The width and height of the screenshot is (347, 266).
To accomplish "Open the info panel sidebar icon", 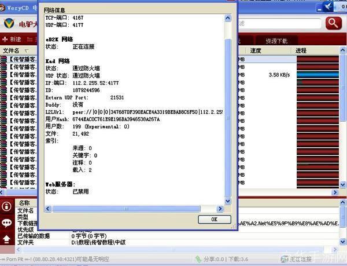I will [6, 206].
